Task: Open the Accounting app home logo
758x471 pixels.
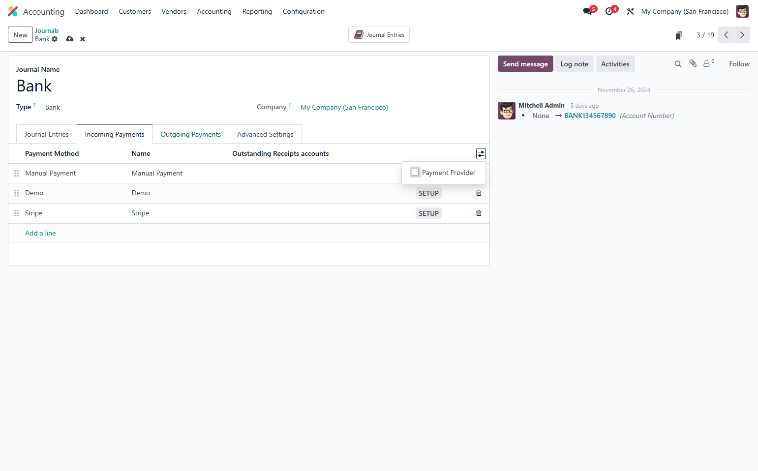Action: 13,11
